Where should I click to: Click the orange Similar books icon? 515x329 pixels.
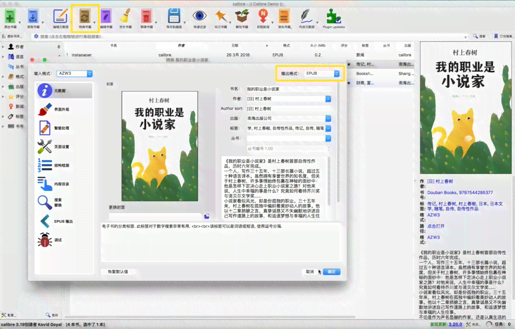(284, 17)
